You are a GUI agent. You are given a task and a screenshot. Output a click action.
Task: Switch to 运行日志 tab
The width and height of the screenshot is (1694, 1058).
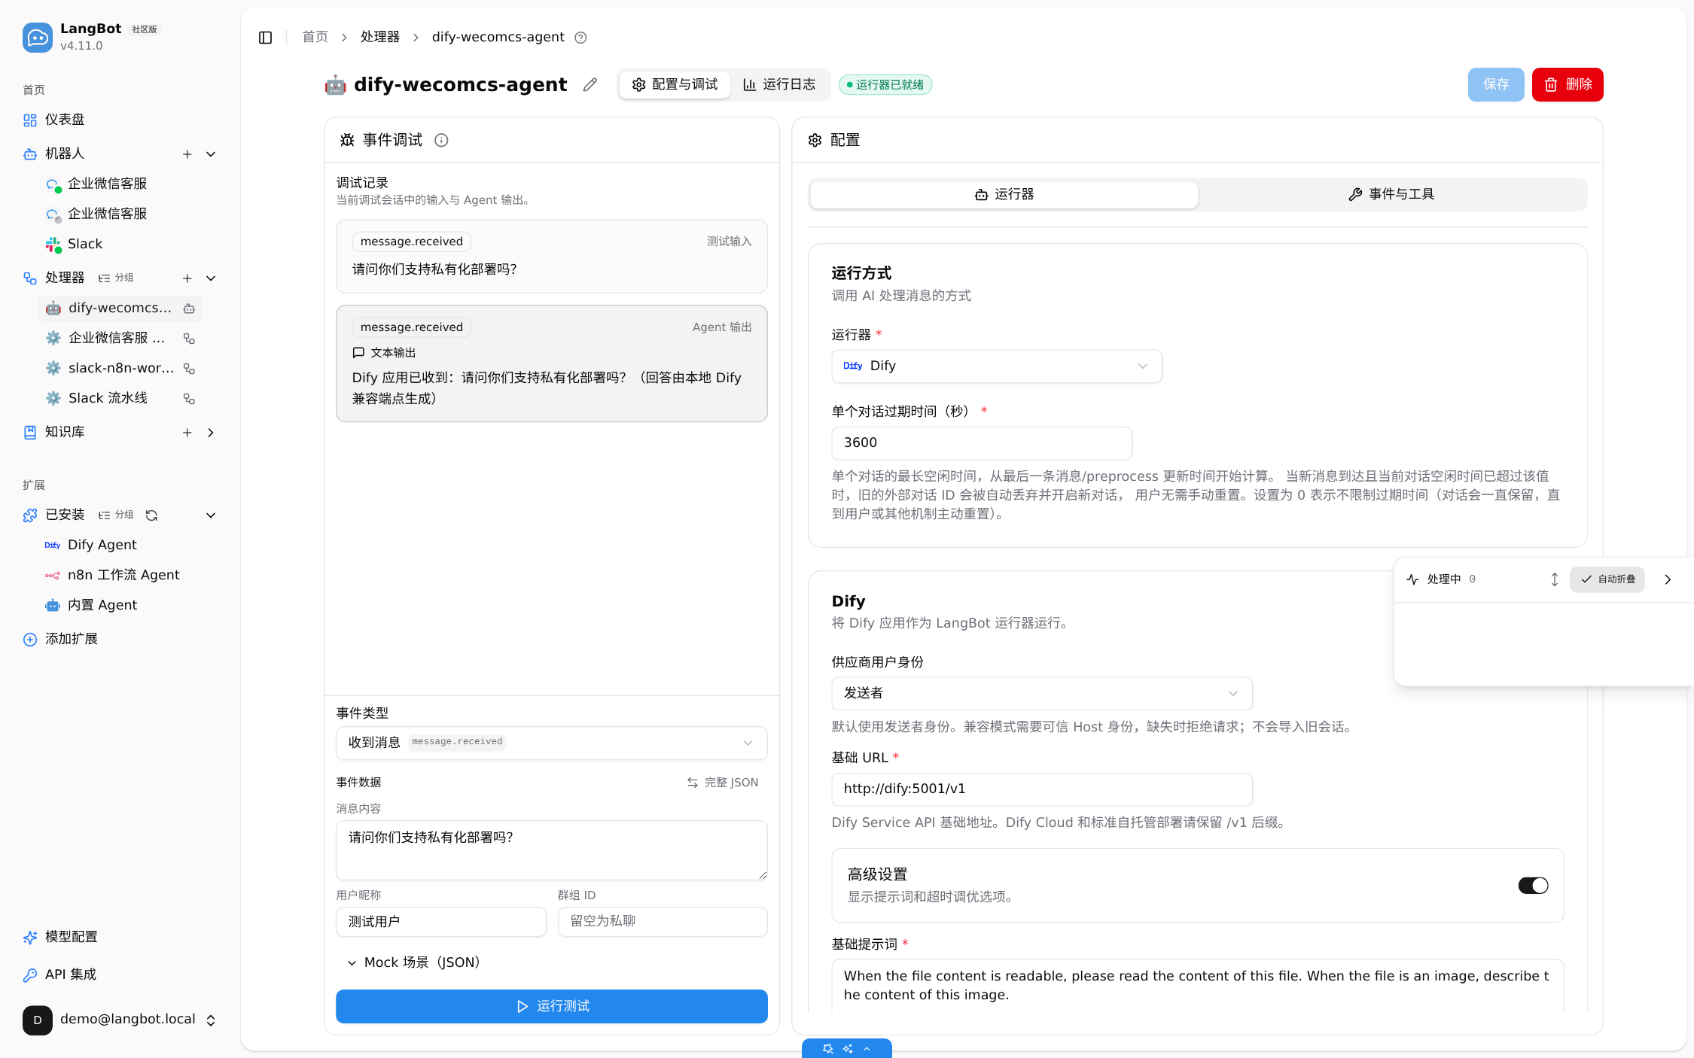[x=778, y=84]
